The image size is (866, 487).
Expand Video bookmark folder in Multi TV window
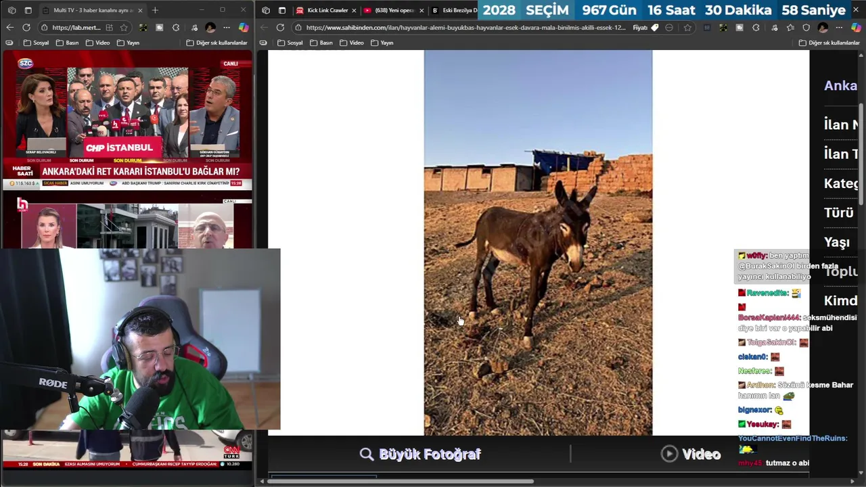pyautogui.click(x=97, y=43)
